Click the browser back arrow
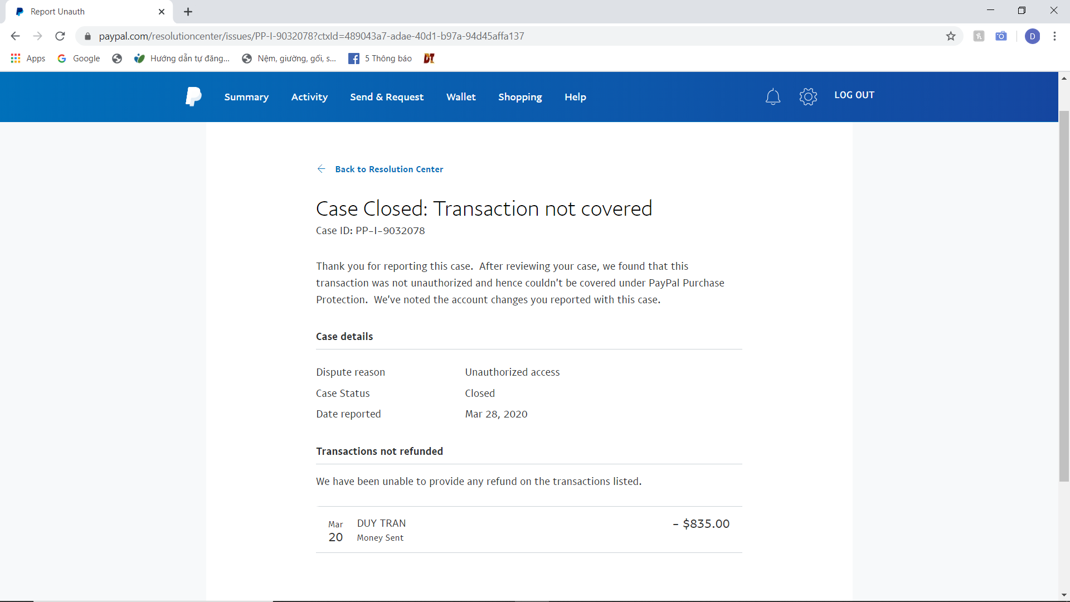The height and width of the screenshot is (602, 1070). pos(15,36)
